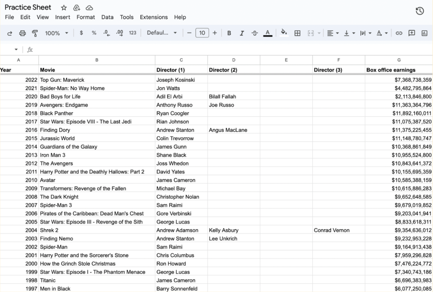This screenshot has height=292, width=433.
Task: Select the Angus MacLane cell
Action: (234, 130)
